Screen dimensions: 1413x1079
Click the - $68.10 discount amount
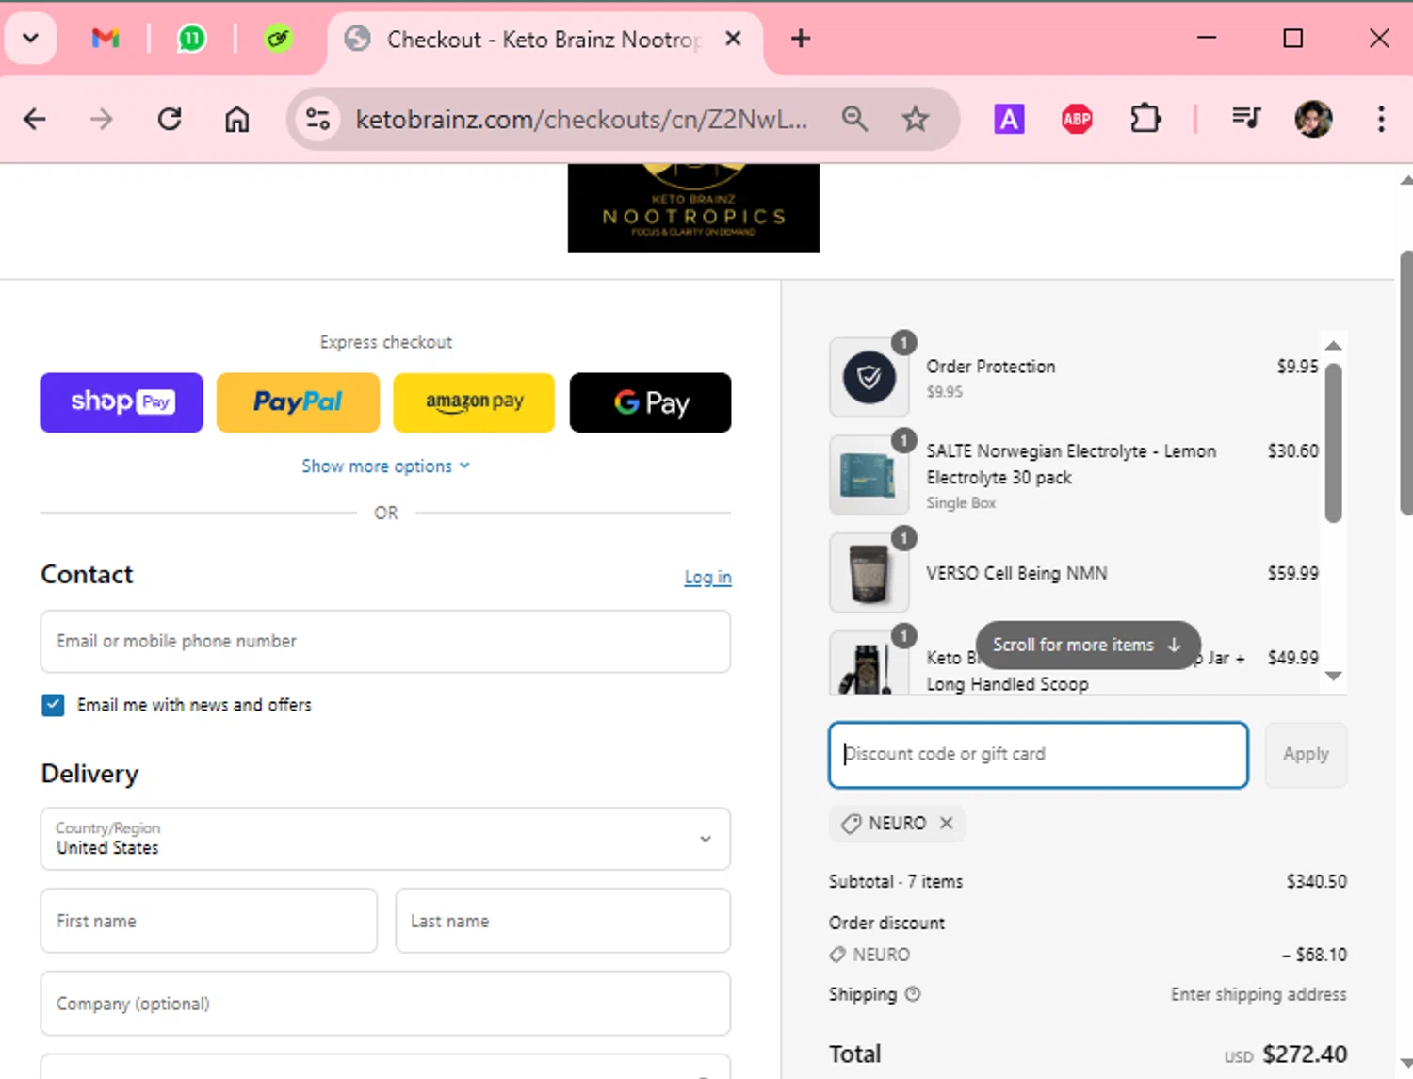point(1314,955)
